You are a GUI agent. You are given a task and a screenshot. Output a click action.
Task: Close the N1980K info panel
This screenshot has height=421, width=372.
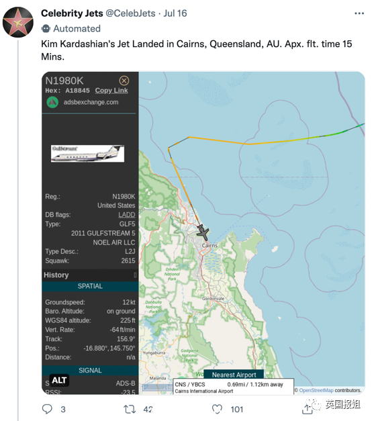point(124,81)
